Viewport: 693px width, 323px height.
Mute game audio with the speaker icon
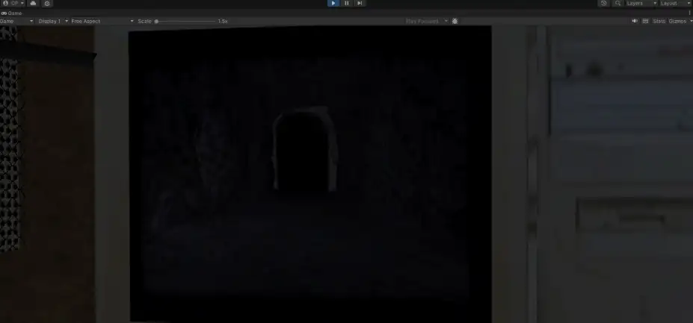[635, 21]
